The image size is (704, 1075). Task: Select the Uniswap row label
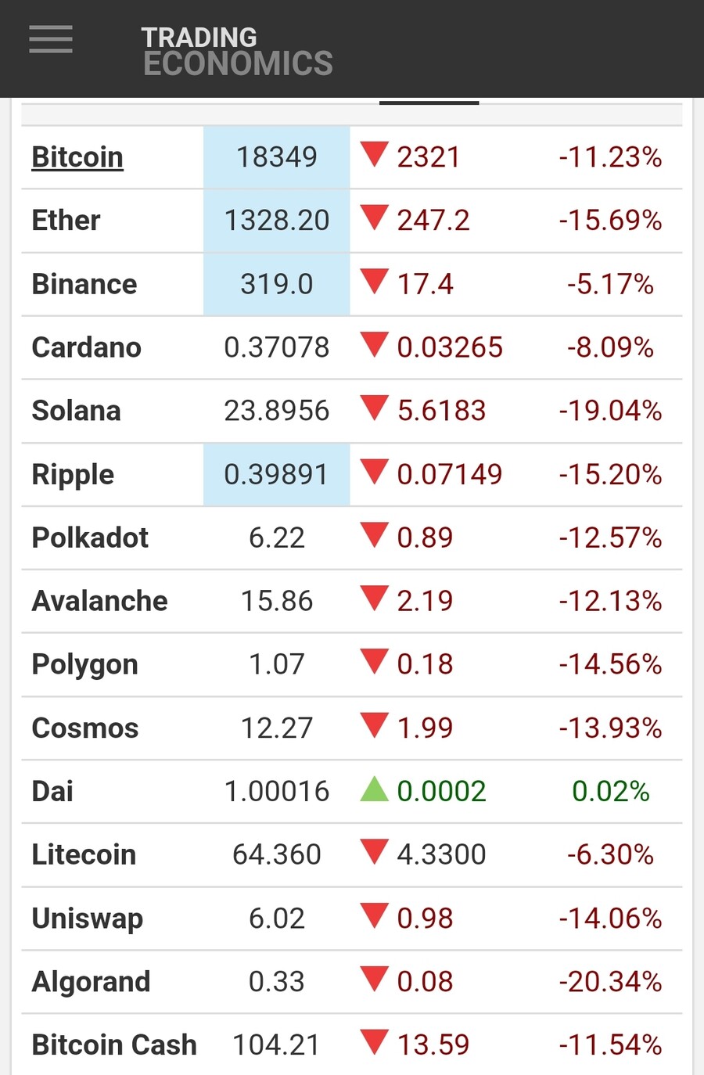pyautogui.click(x=88, y=919)
